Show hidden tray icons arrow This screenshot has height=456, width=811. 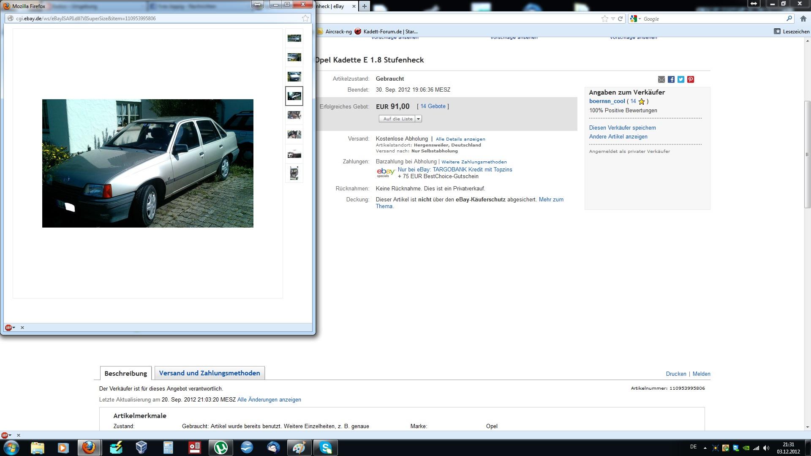pos(705,448)
